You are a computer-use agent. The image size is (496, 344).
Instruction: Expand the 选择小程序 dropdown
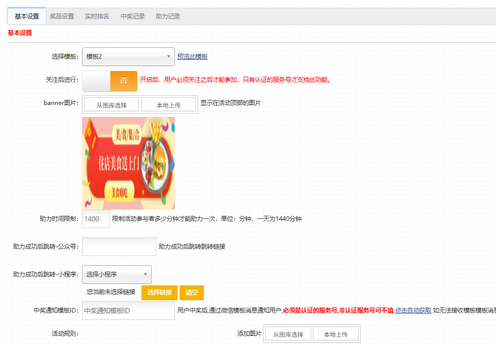point(117,274)
